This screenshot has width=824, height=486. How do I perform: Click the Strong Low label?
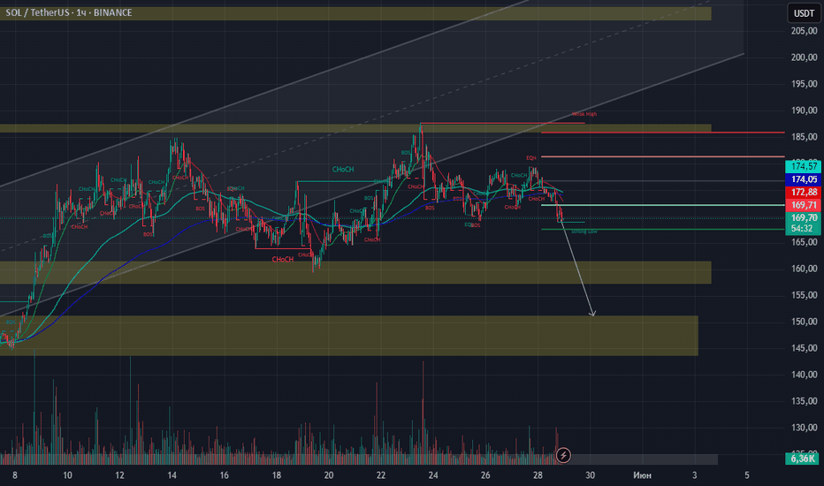584,232
